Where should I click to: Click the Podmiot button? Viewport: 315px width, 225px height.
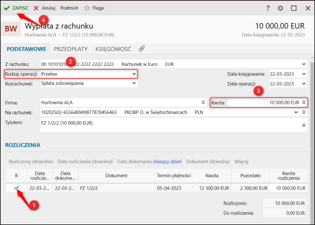pos(69,8)
